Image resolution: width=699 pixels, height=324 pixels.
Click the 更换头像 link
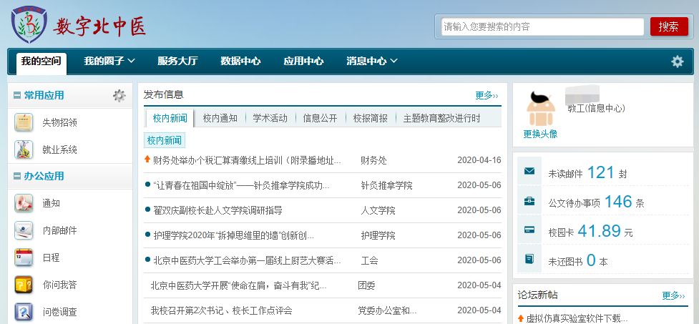[x=540, y=134]
